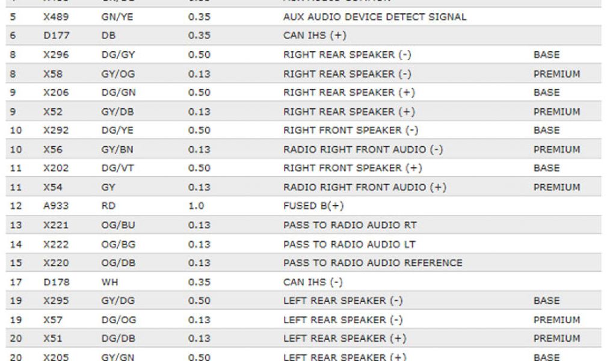The image size is (616, 361).
Task: Click the X222 circuit code
Action: pos(56,244)
